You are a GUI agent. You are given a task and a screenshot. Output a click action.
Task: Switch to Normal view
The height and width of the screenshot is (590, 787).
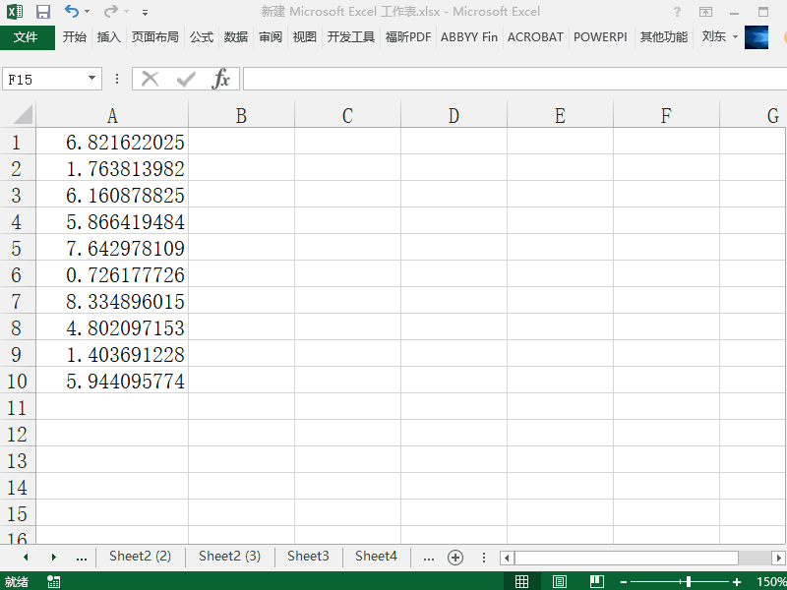coord(521,581)
